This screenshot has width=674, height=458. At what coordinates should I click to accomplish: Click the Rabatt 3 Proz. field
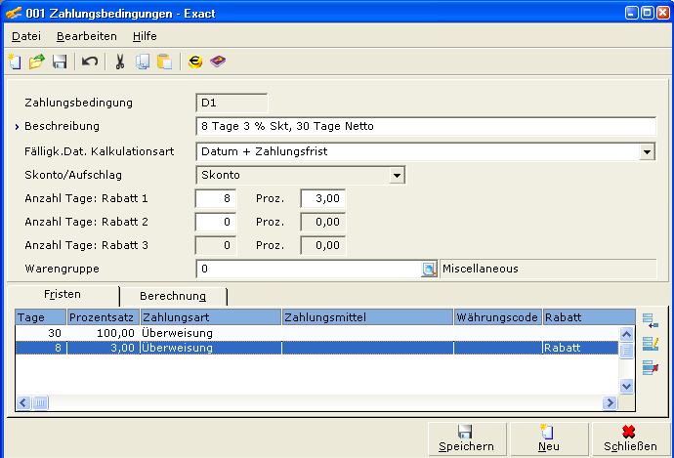pyautogui.click(x=322, y=246)
